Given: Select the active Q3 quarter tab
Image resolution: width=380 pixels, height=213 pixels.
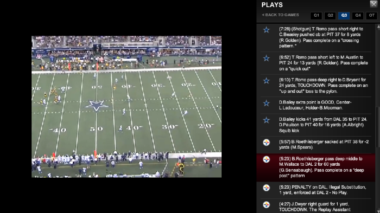Looking at the screenshot, I should 344,16.
